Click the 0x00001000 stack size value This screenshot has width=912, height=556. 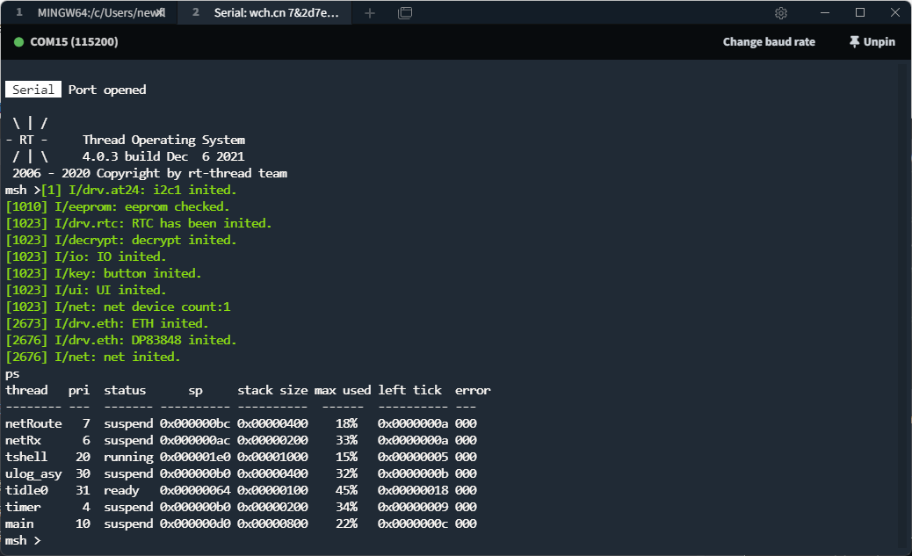pyautogui.click(x=272, y=457)
